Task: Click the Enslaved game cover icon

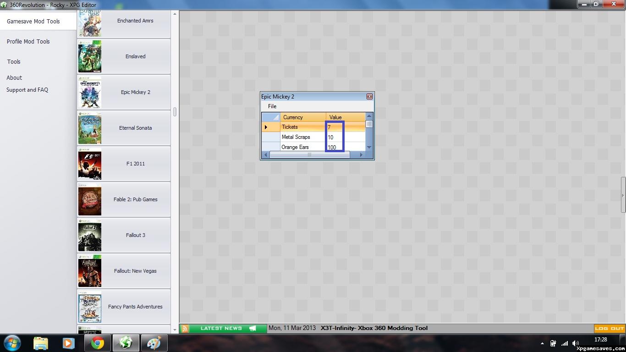Action: (x=89, y=56)
